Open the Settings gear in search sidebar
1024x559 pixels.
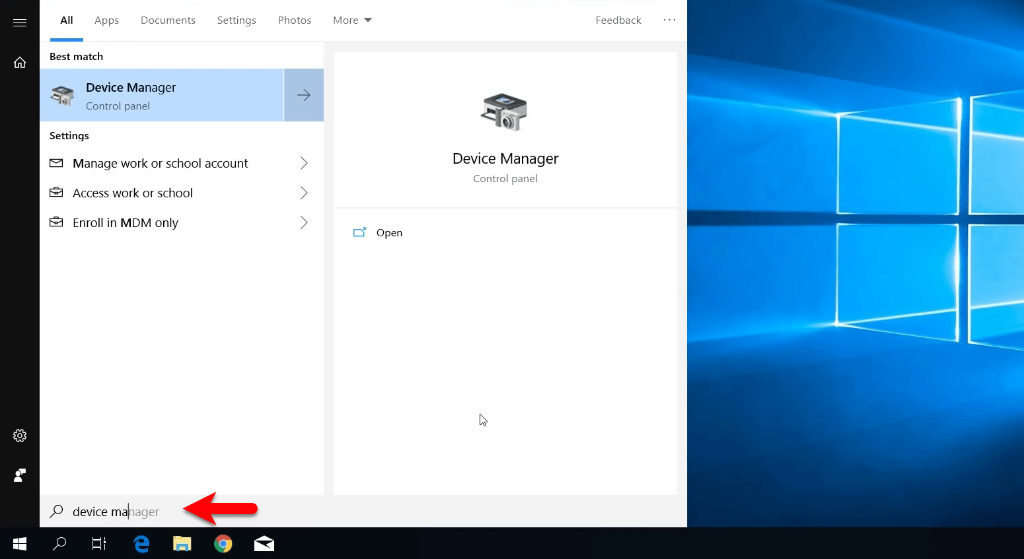pyautogui.click(x=20, y=436)
